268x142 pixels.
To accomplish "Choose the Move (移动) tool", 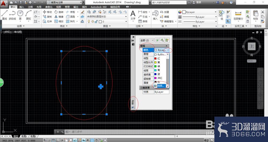I will click(47, 12).
